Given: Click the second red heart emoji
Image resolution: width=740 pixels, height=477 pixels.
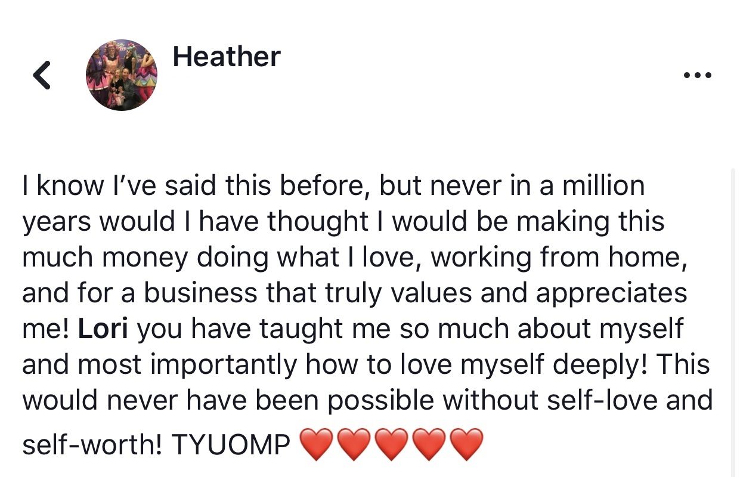Looking at the screenshot, I should pyautogui.click(x=354, y=445).
